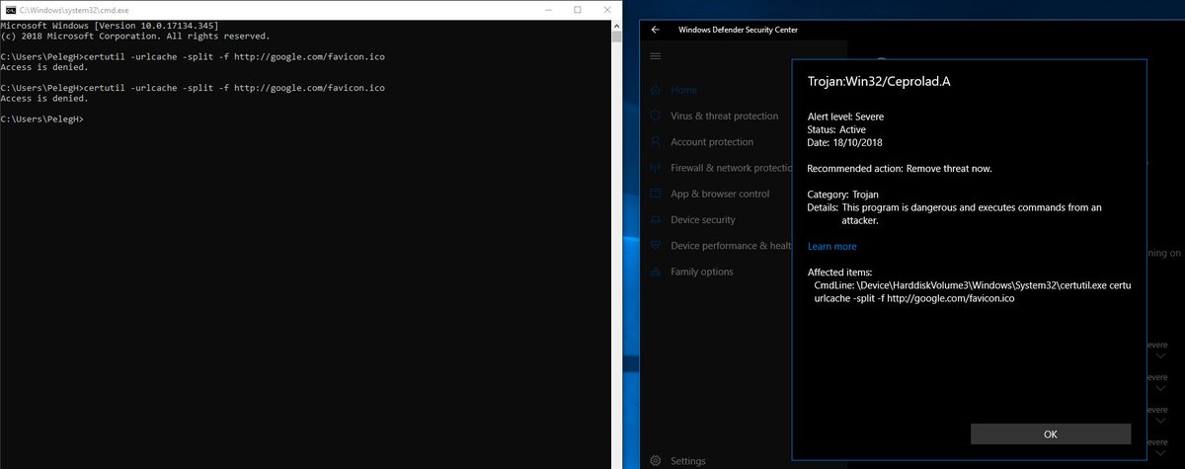The width and height of the screenshot is (1185, 469).
Task: Click the App & browser control icon
Action: (x=655, y=194)
